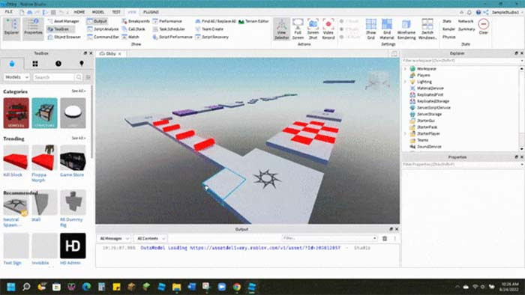This screenshot has width=525, height=295.
Task: Toggle the Explorer panel button
Action: pyautogui.click(x=11, y=29)
